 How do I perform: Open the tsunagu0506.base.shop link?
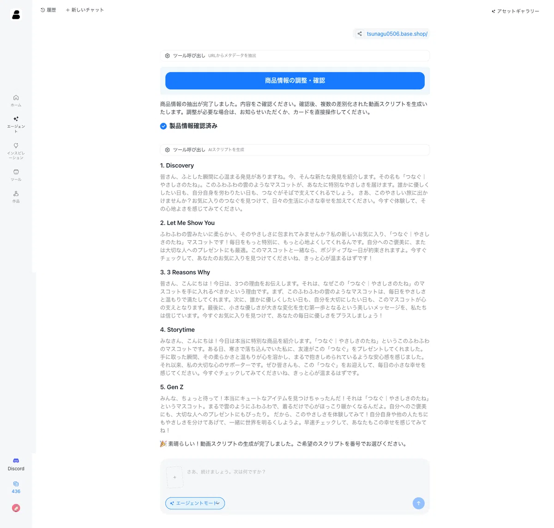pyautogui.click(x=397, y=34)
